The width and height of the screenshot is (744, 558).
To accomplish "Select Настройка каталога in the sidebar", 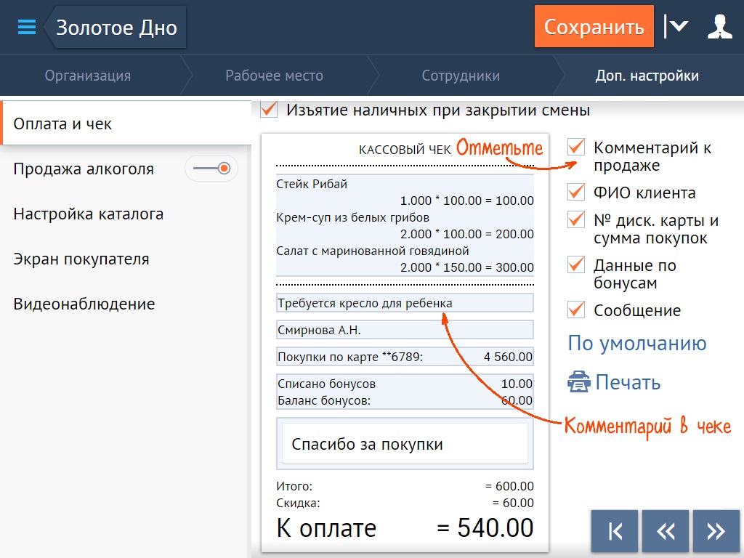I will tap(88, 214).
